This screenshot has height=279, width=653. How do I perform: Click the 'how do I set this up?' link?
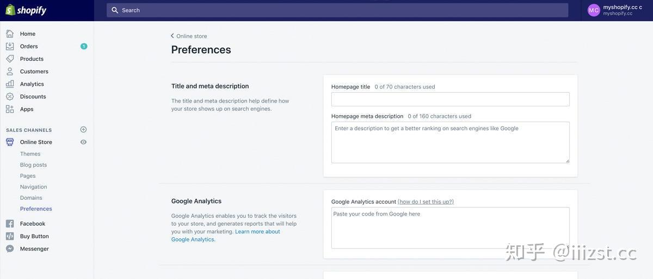[x=426, y=201]
